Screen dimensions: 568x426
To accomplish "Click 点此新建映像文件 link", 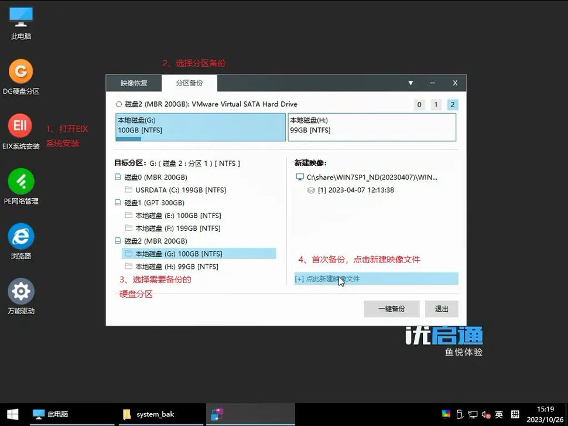I will point(377,279).
